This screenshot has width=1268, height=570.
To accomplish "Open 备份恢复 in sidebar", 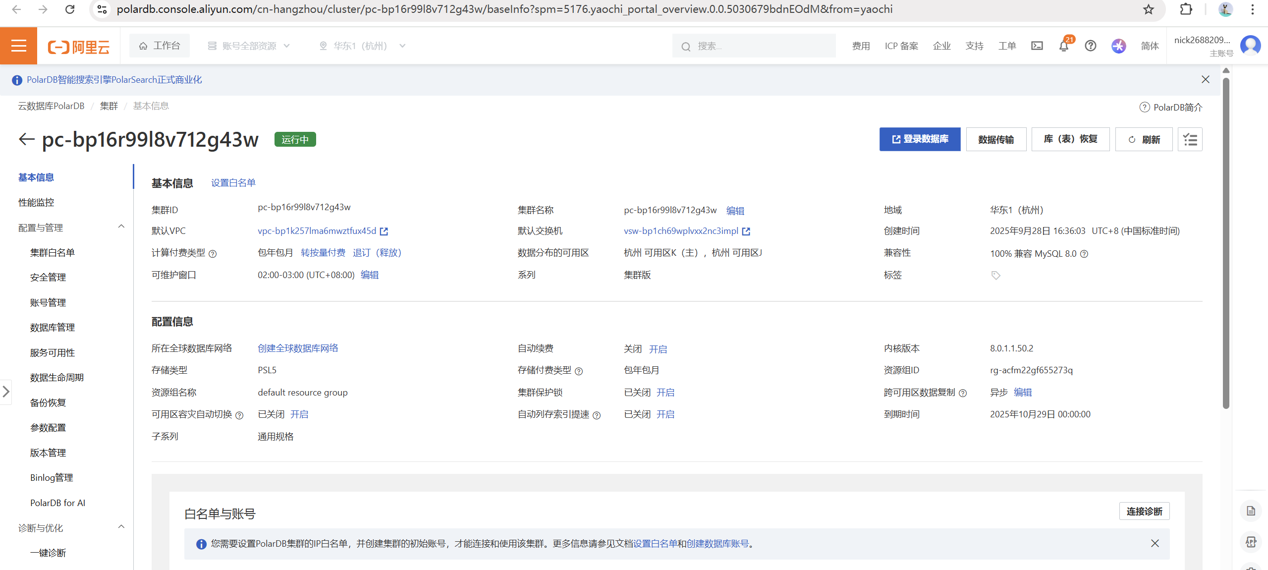I will pos(48,402).
